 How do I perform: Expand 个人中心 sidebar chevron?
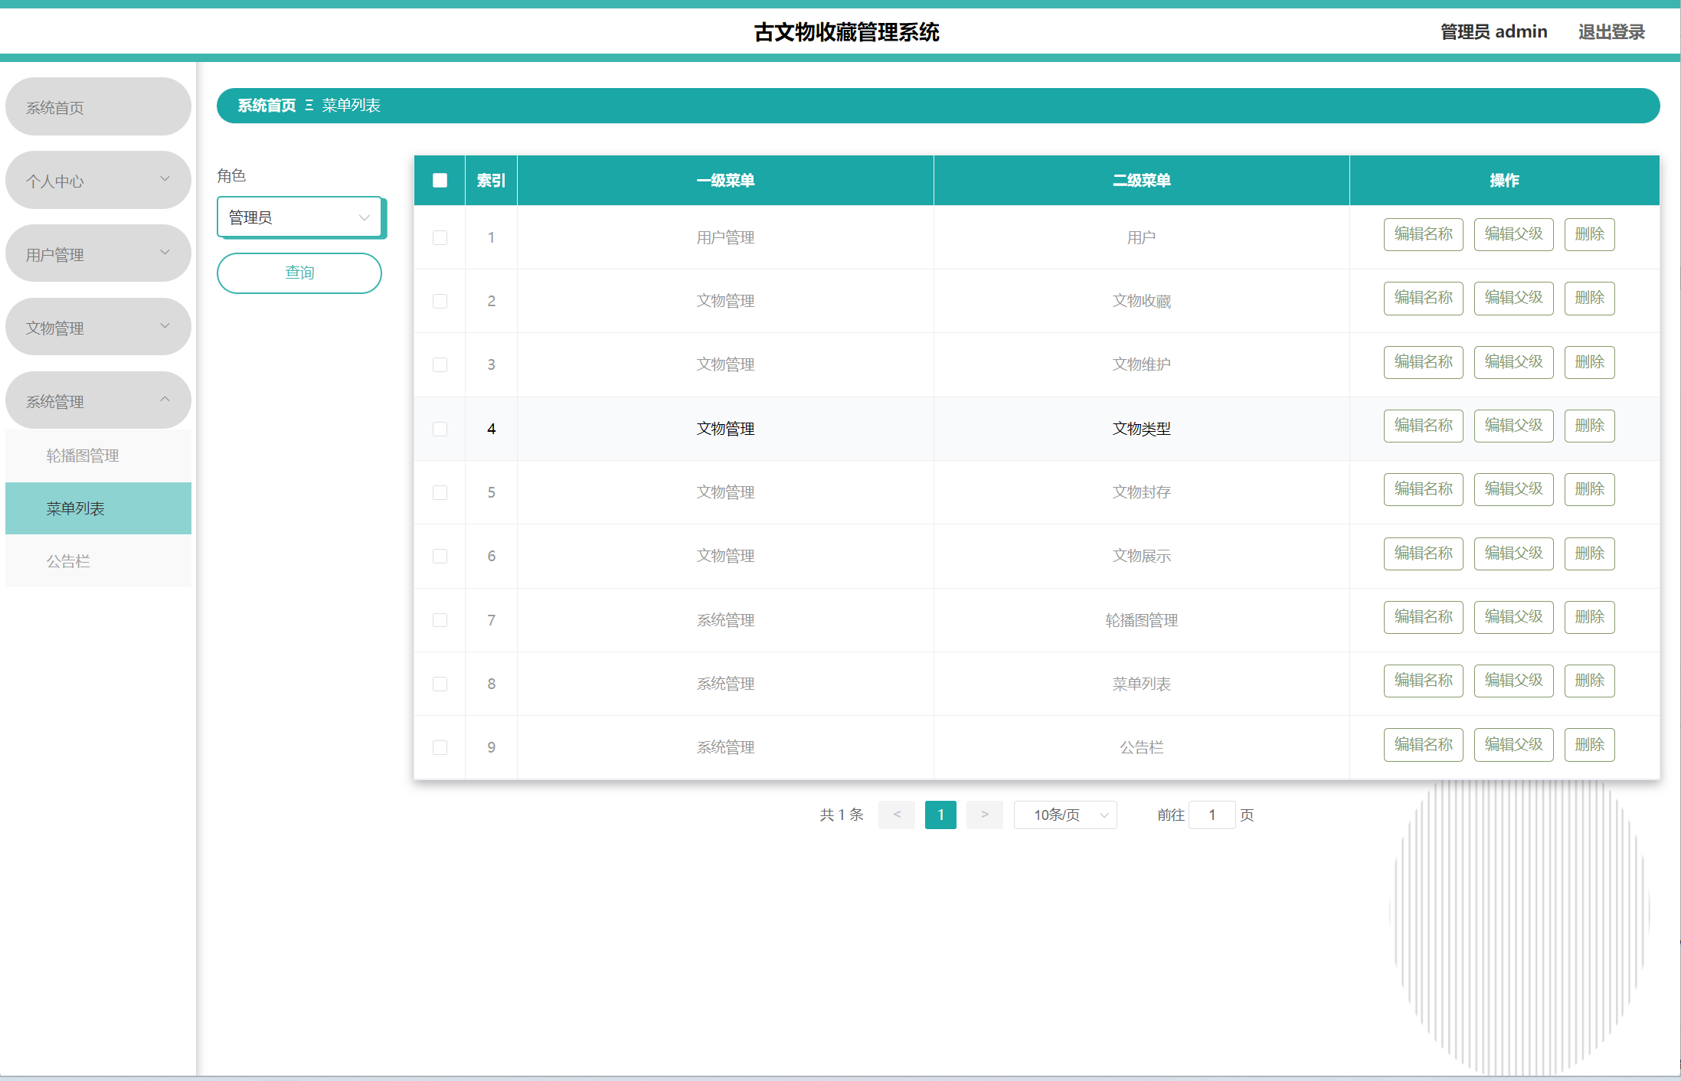pyautogui.click(x=165, y=179)
